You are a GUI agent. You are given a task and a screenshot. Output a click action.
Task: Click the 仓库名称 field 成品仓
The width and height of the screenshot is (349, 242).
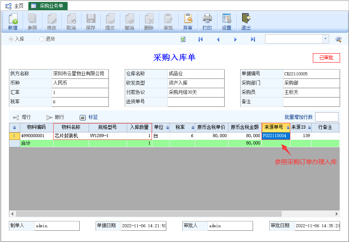196,74
